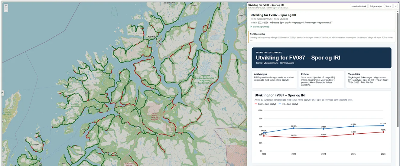Image resolution: width=400 pixels, height=166 pixels.
Task: Click the 100% label on the chart y-axis
Action: 260,110
